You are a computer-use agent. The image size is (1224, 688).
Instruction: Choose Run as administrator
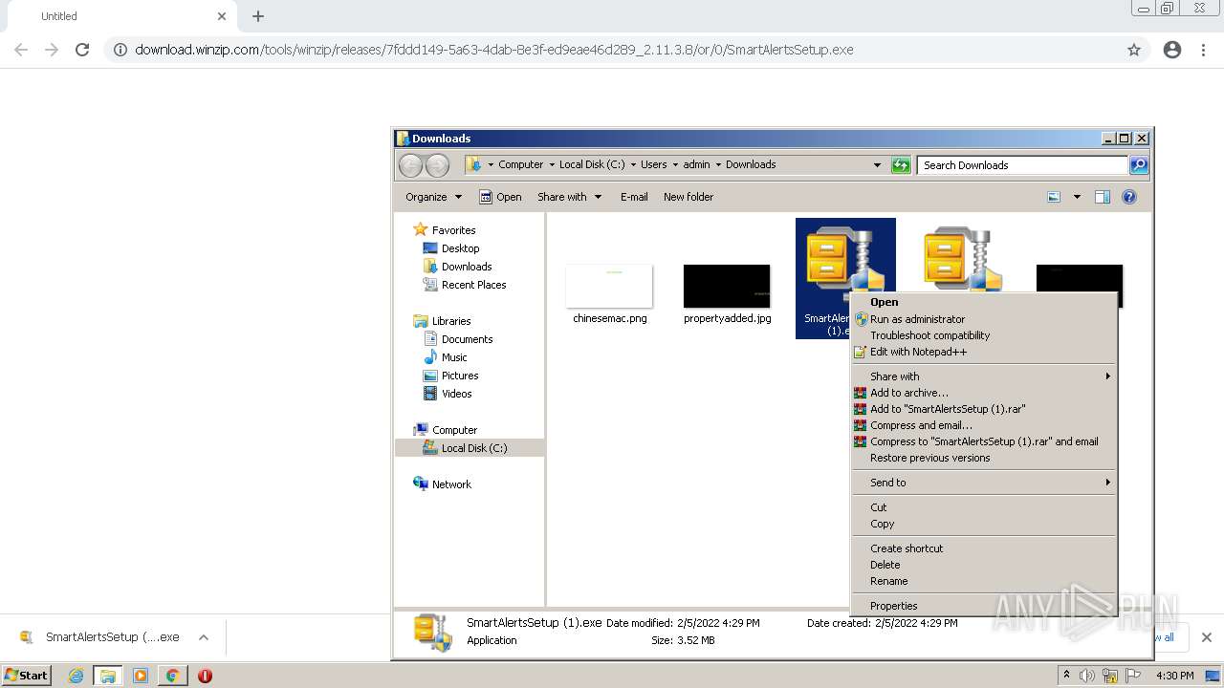point(984,319)
